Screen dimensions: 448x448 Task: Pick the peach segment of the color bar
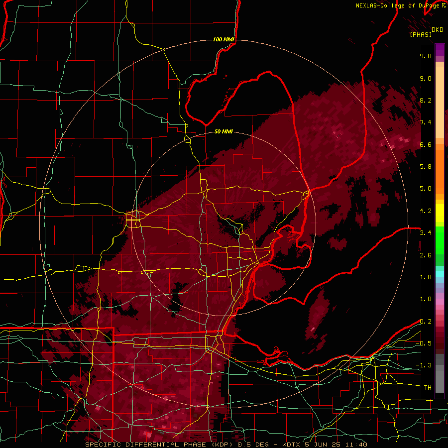440,102
